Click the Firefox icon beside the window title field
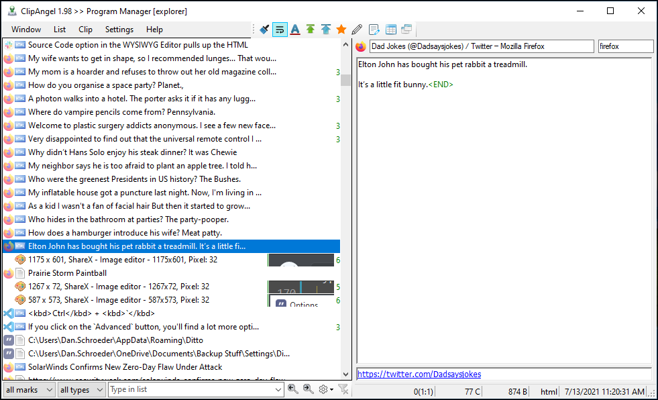Image resolution: width=658 pixels, height=400 pixels. pyautogui.click(x=361, y=46)
